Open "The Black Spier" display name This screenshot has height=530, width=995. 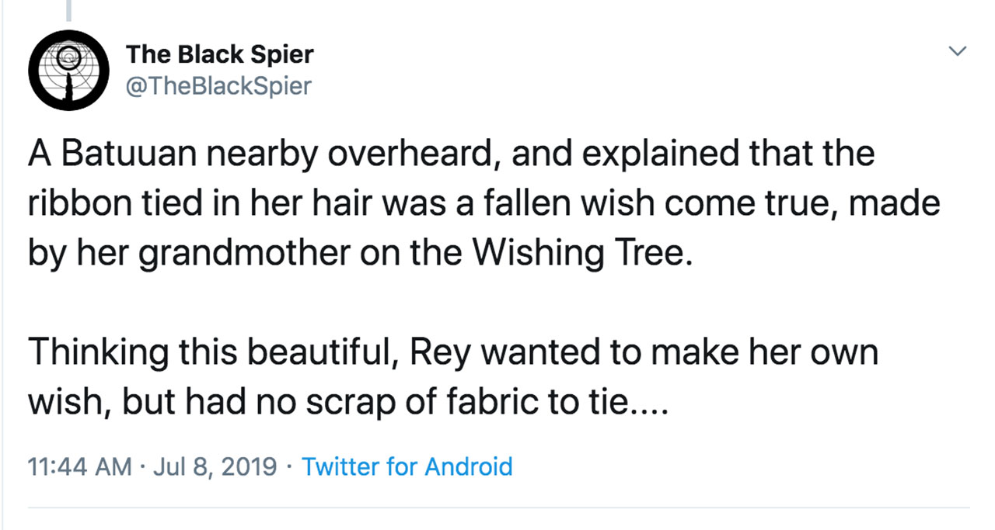(x=219, y=54)
